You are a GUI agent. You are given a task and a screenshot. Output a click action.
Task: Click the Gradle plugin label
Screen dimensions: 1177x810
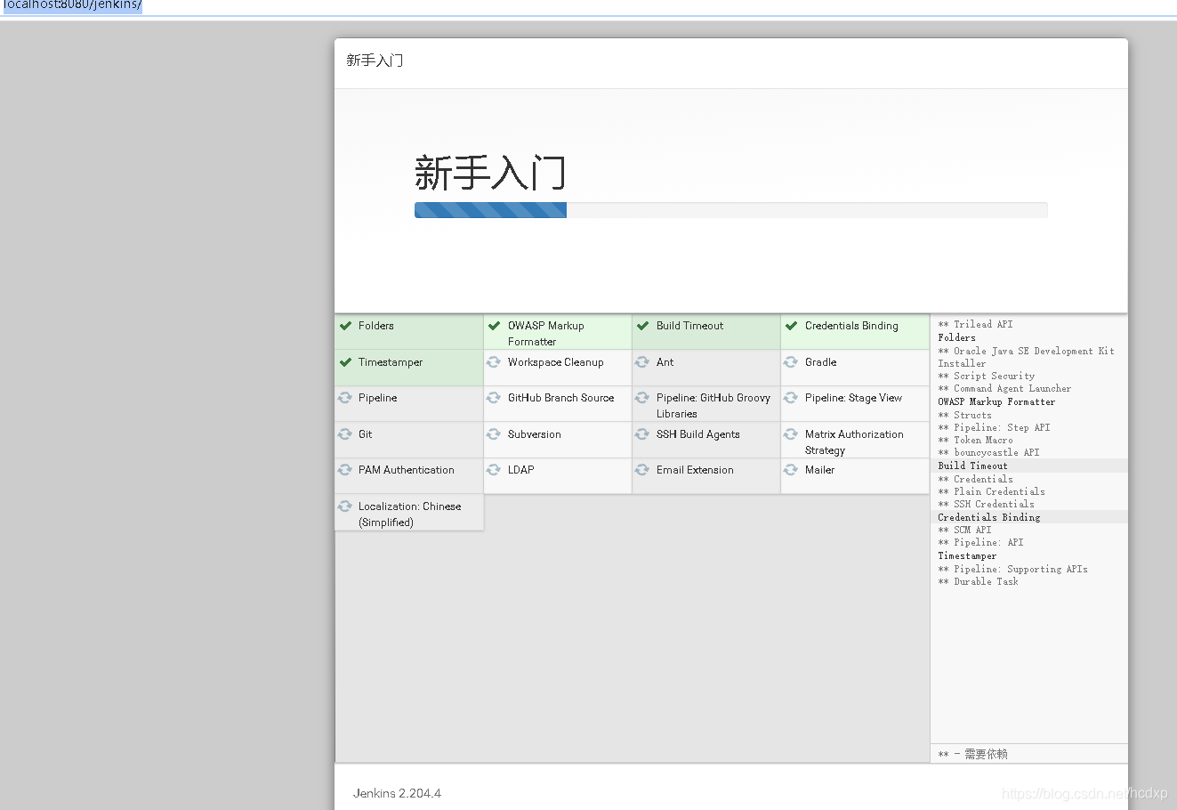click(821, 362)
